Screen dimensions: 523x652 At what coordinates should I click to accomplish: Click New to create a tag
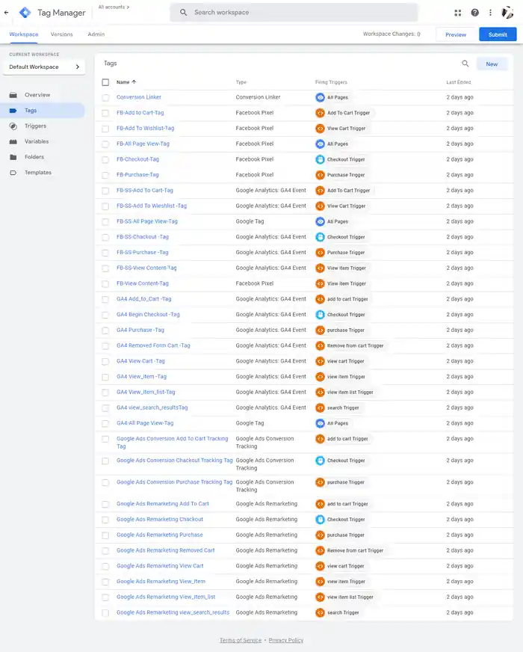click(x=492, y=64)
